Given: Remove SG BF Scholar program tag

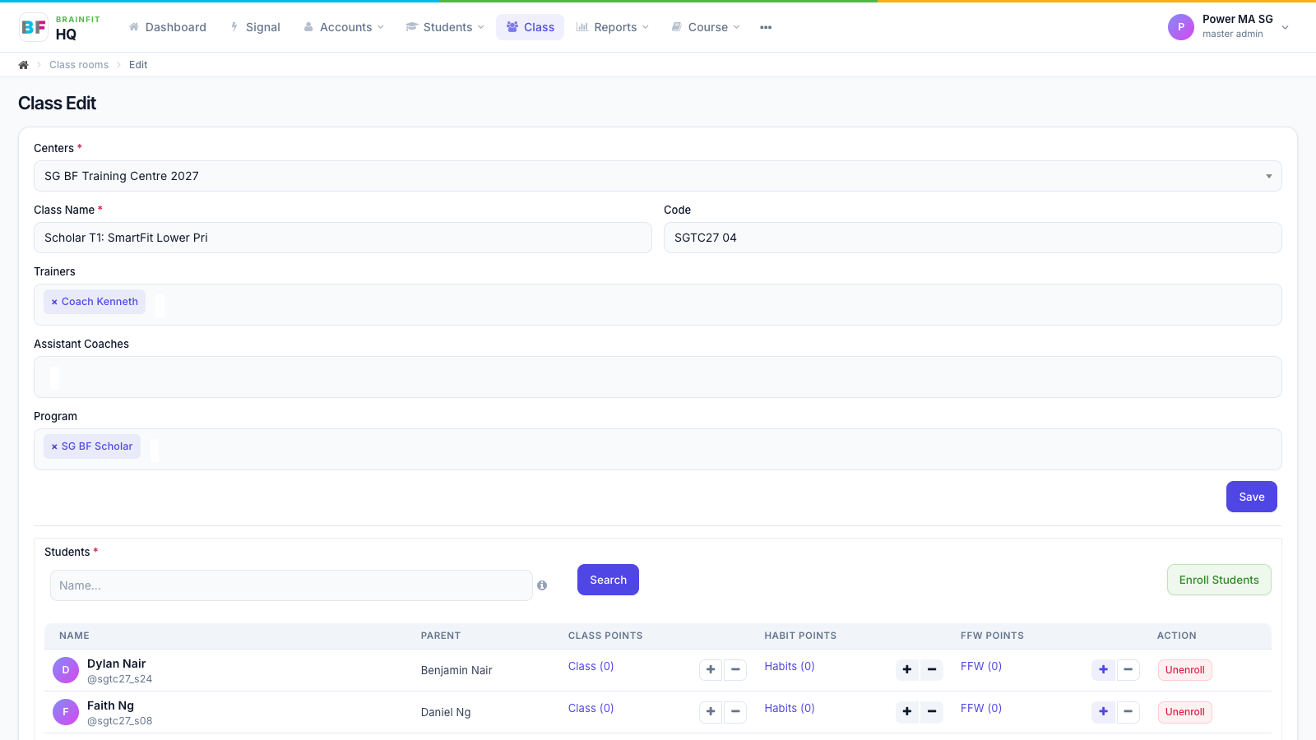Looking at the screenshot, I should [54, 446].
